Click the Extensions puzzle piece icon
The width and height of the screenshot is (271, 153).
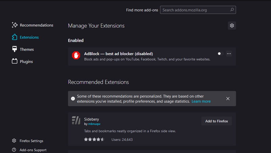click(15, 37)
